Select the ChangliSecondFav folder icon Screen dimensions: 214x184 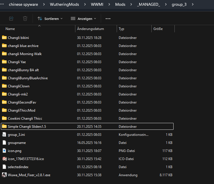coord(4,102)
